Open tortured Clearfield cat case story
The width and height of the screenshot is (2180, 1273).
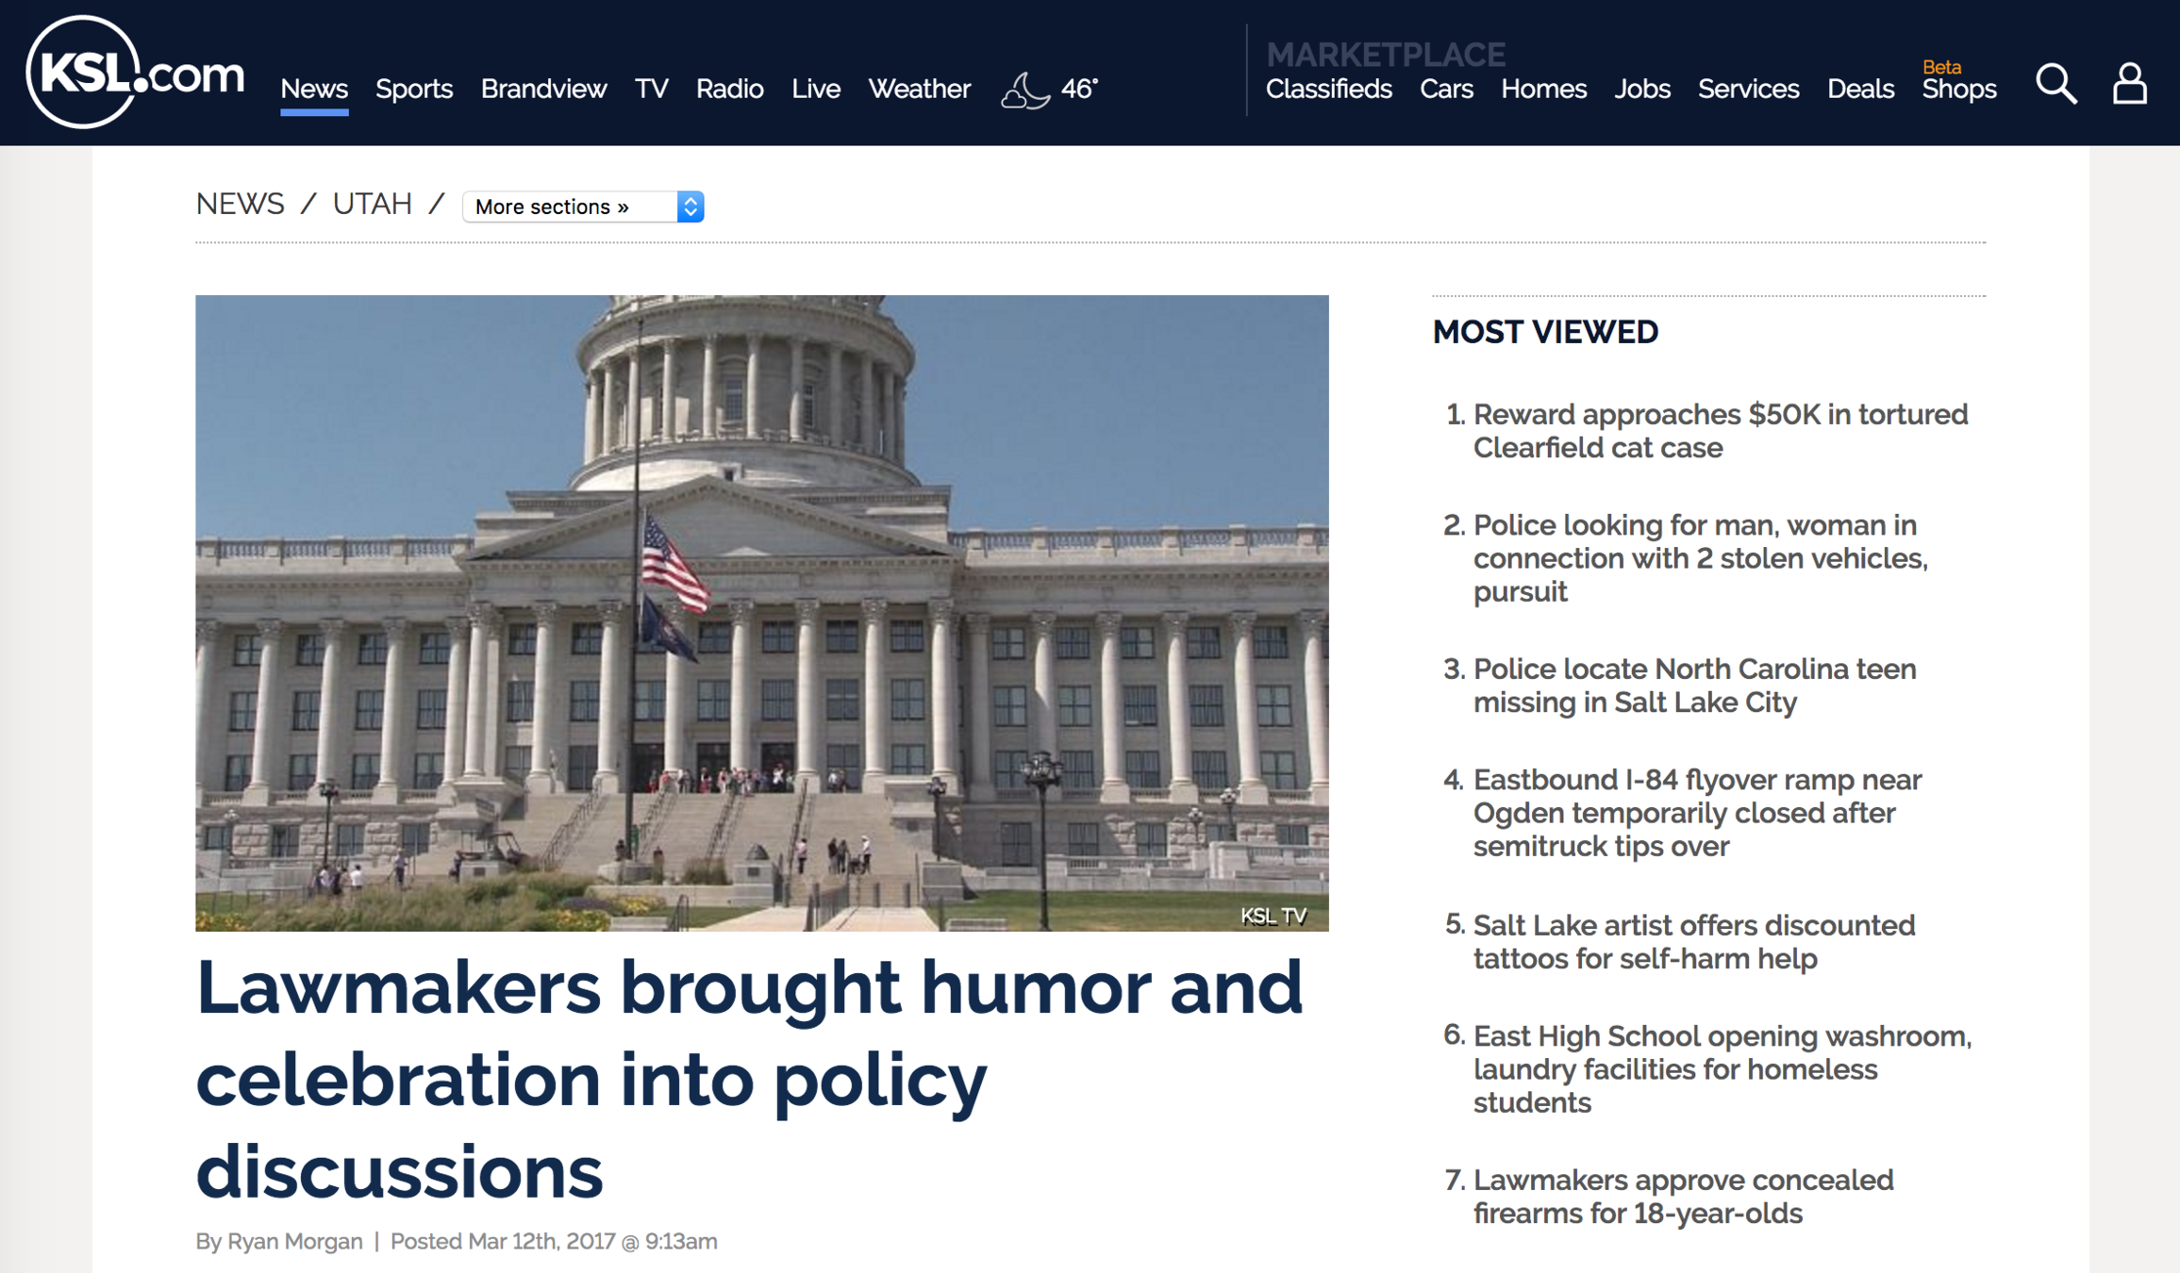click(1720, 431)
